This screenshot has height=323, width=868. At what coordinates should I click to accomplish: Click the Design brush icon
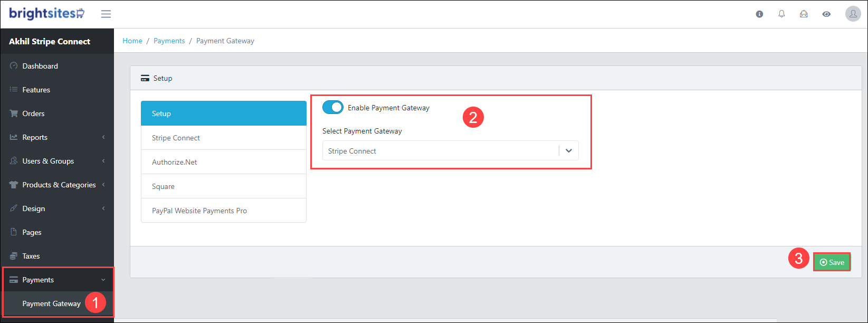click(14, 208)
